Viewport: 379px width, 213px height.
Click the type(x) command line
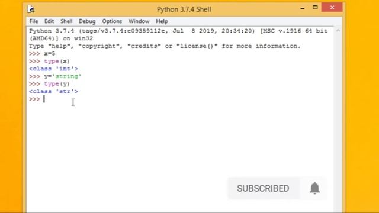point(49,61)
